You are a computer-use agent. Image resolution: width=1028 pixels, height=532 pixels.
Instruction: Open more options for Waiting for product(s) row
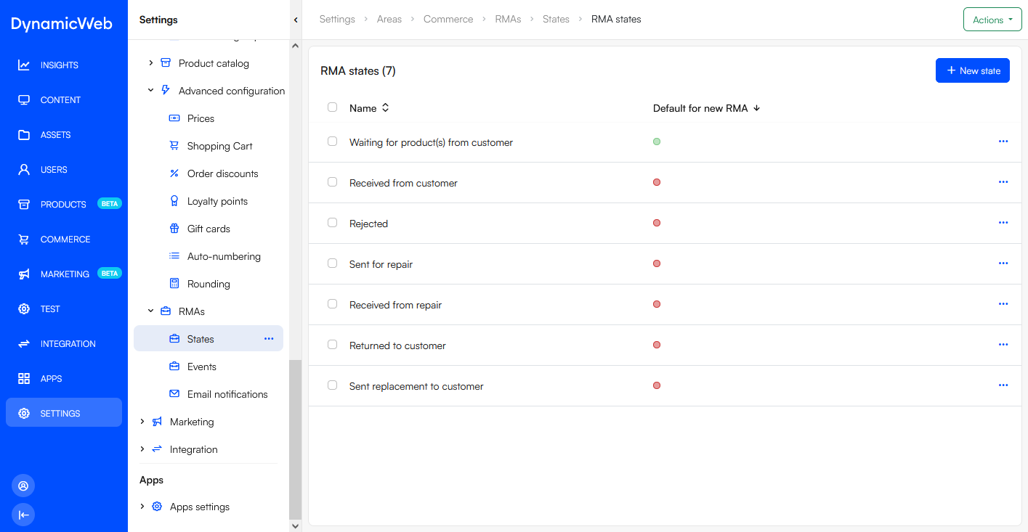(1003, 142)
